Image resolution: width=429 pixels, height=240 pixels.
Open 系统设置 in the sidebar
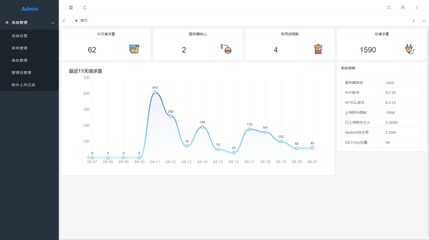click(29, 36)
